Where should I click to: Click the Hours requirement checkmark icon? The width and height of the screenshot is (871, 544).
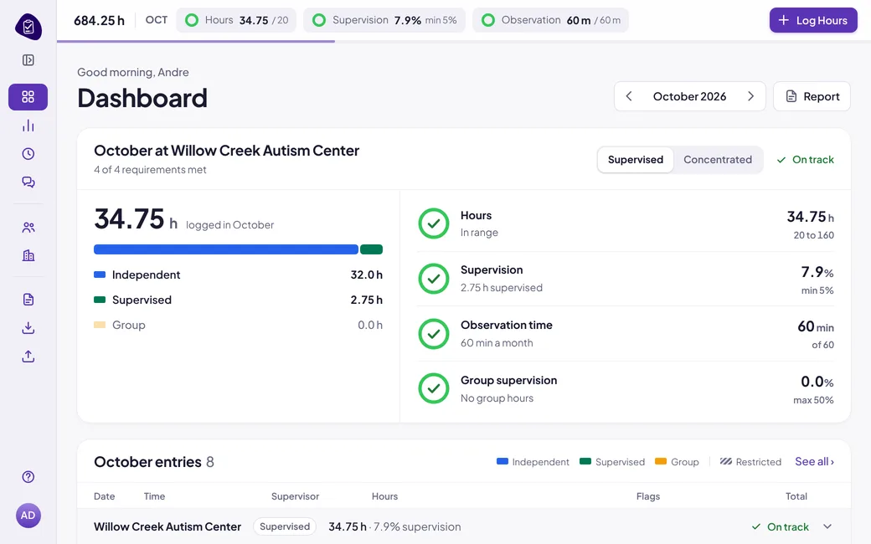click(434, 223)
